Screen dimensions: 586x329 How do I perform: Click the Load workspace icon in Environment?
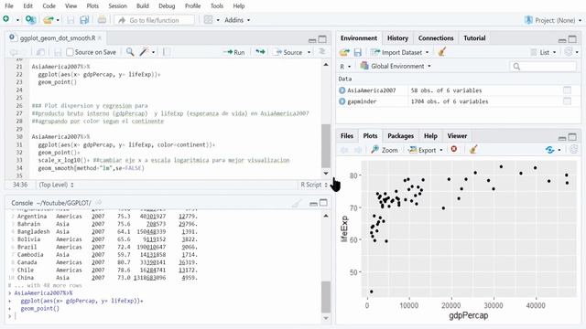tap(344, 52)
